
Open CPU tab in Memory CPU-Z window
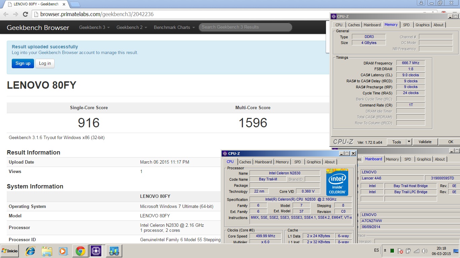click(x=339, y=25)
